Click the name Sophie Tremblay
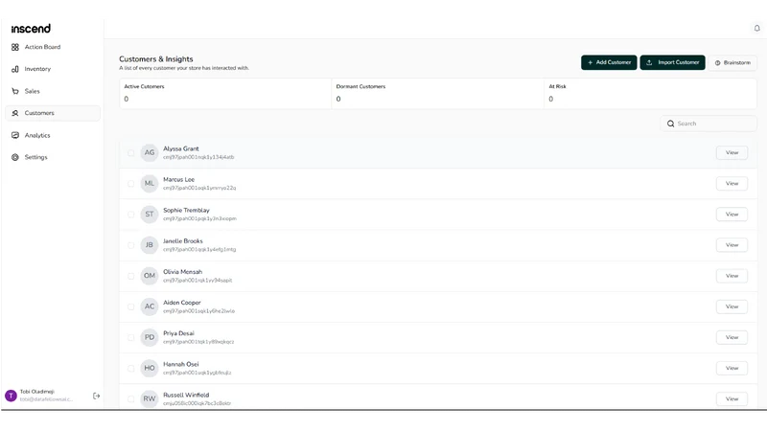Image resolution: width=767 pixels, height=431 pixels. [x=186, y=210]
